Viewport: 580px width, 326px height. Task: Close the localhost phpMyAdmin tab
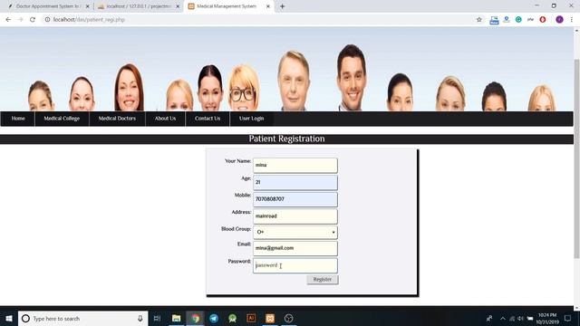(x=178, y=6)
